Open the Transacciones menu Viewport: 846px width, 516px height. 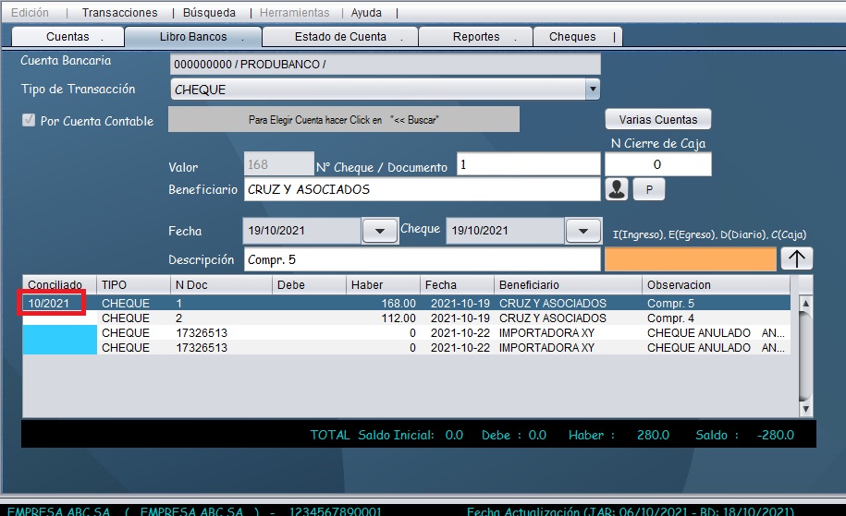[x=119, y=13]
